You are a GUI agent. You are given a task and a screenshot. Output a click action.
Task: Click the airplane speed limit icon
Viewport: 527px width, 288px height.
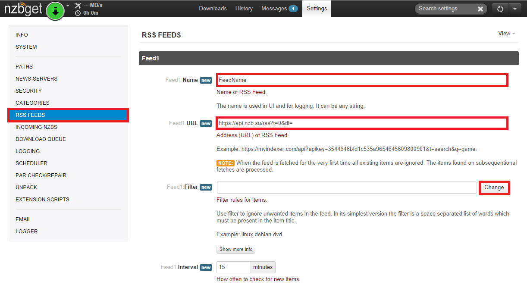coord(78,6)
